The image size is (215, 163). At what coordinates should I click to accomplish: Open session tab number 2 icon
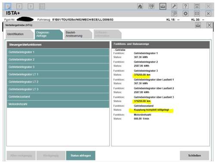pyautogui.click(x=19, y=6)
